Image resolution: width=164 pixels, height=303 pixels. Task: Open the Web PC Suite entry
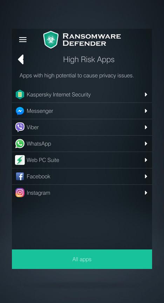tap(82, 160)
